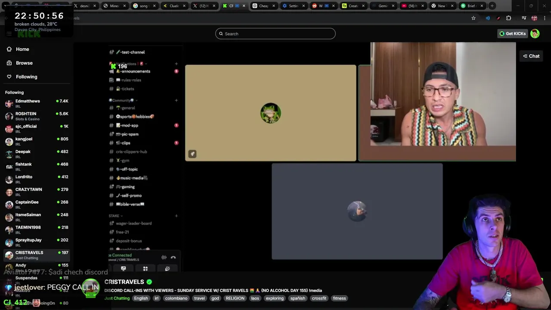Viewport: 551px width, 310px height.
Task: Click the tab audio indicator in address bar
Action: tap(488, 18)
